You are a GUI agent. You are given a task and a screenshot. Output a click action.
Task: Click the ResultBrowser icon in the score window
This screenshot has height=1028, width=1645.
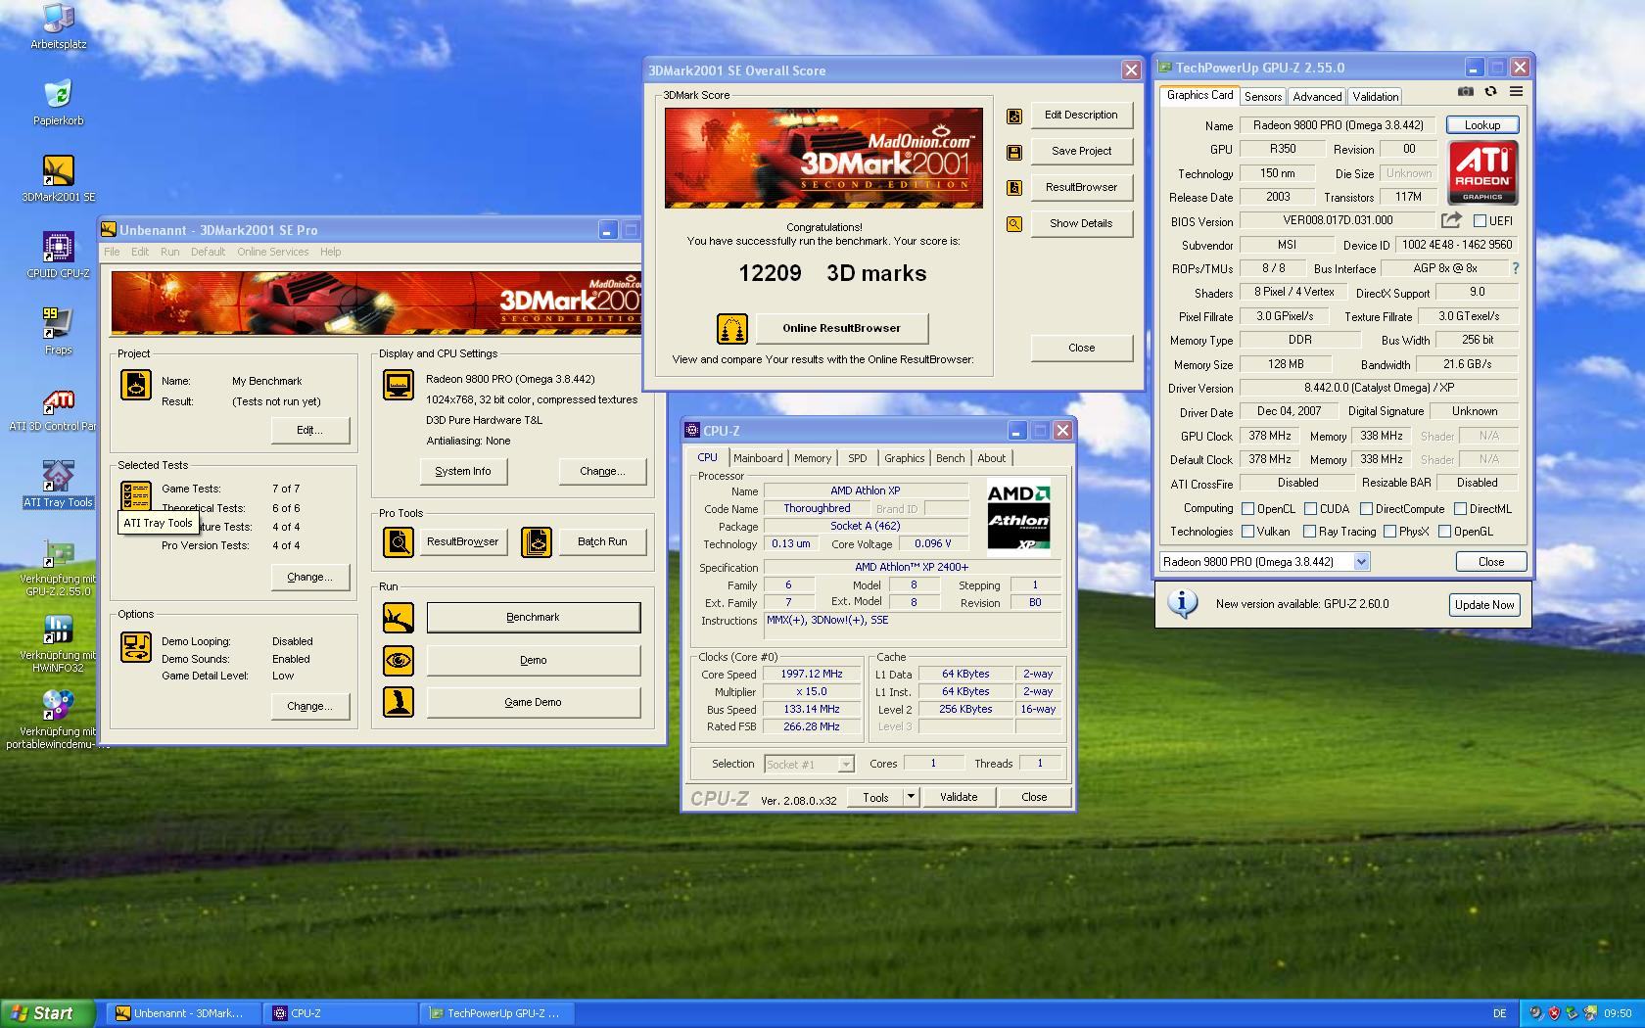[1014, 188]
